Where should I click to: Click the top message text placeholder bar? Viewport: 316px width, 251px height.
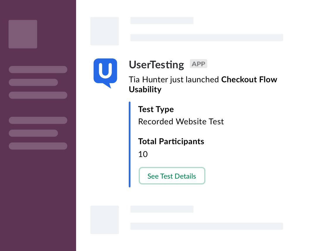[x=207, y=38]
